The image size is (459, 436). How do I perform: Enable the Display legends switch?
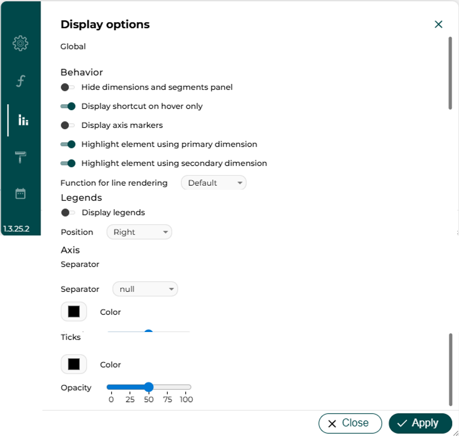[x=68, y=212]
